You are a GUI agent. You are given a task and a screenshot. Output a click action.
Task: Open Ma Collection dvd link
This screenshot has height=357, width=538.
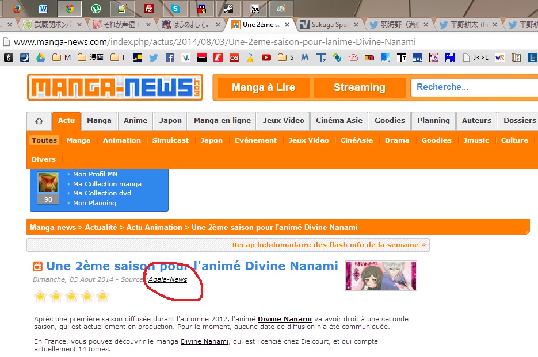(x=102, y=193)
